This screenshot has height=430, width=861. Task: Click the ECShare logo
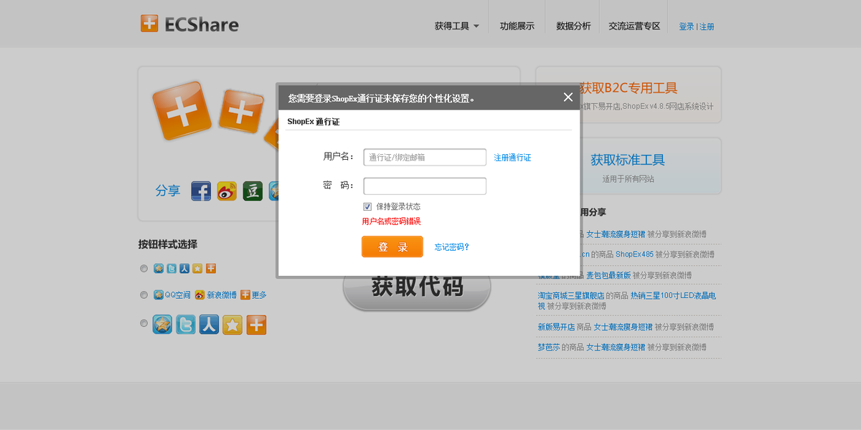coord(189,24)
